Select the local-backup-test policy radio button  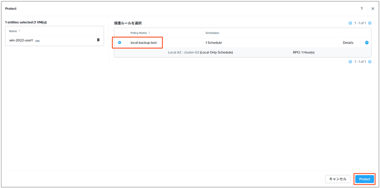120,42
